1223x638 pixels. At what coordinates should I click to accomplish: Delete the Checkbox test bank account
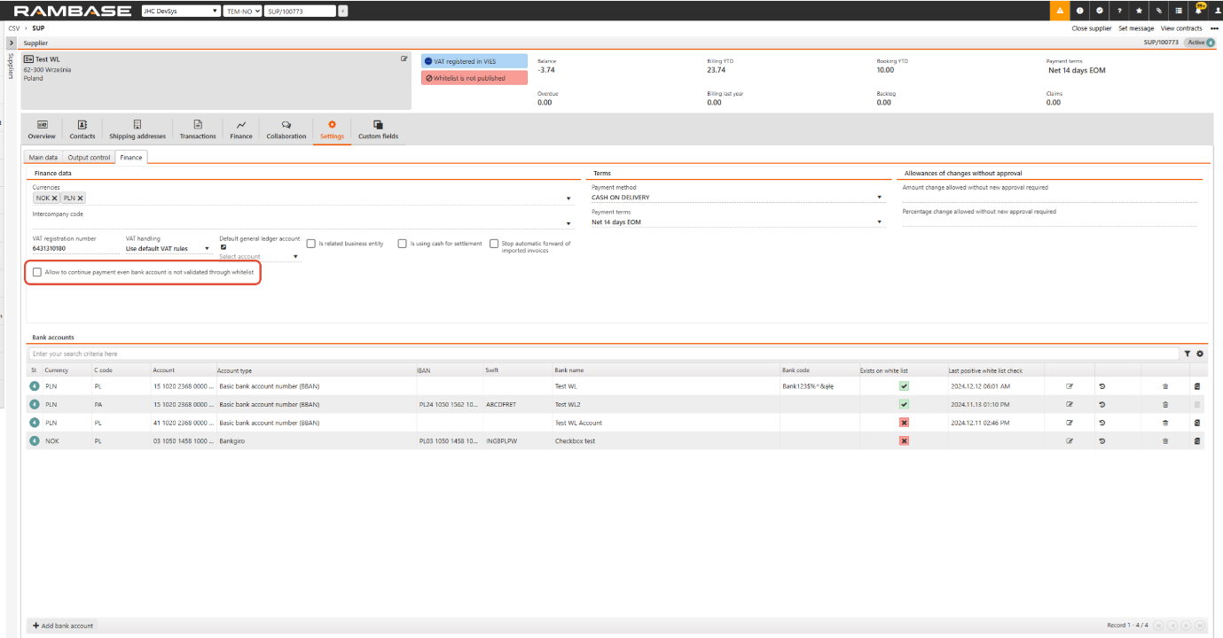point(1165,441)
